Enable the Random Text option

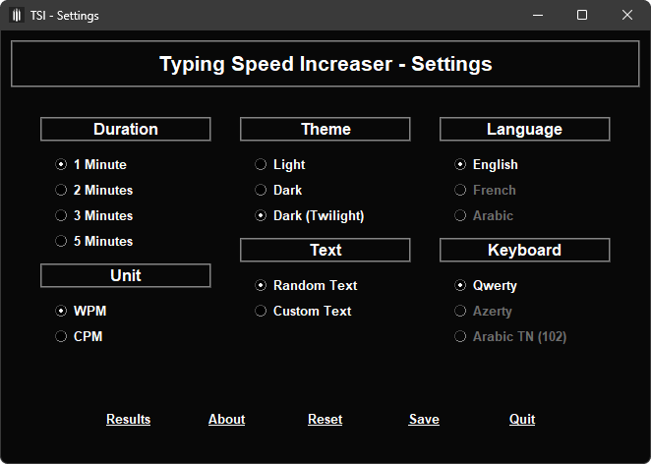point(261,286)
